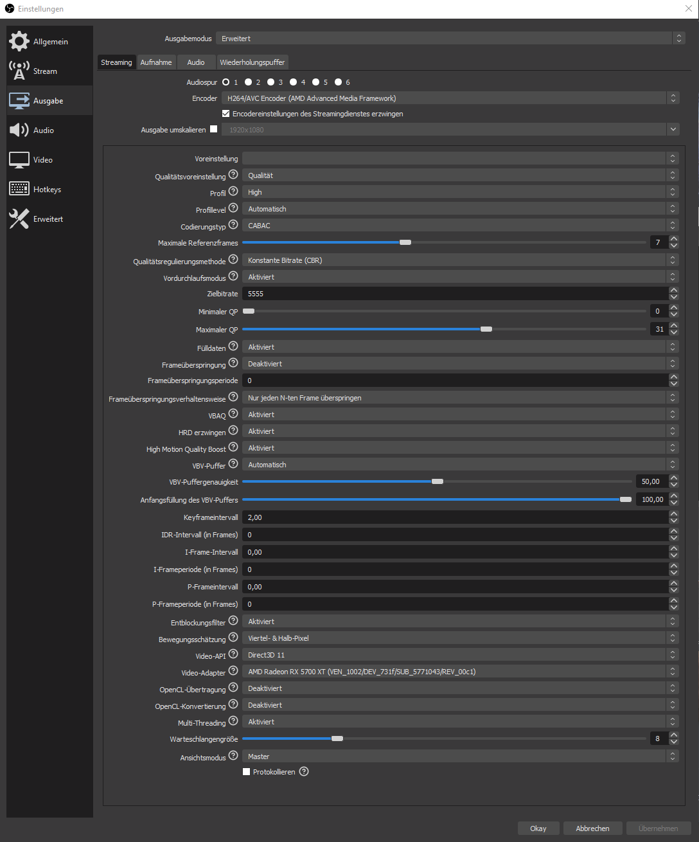
Task: Select Audiospur 1 radio button
Action: pyautogui.click(x=226, y=82)
